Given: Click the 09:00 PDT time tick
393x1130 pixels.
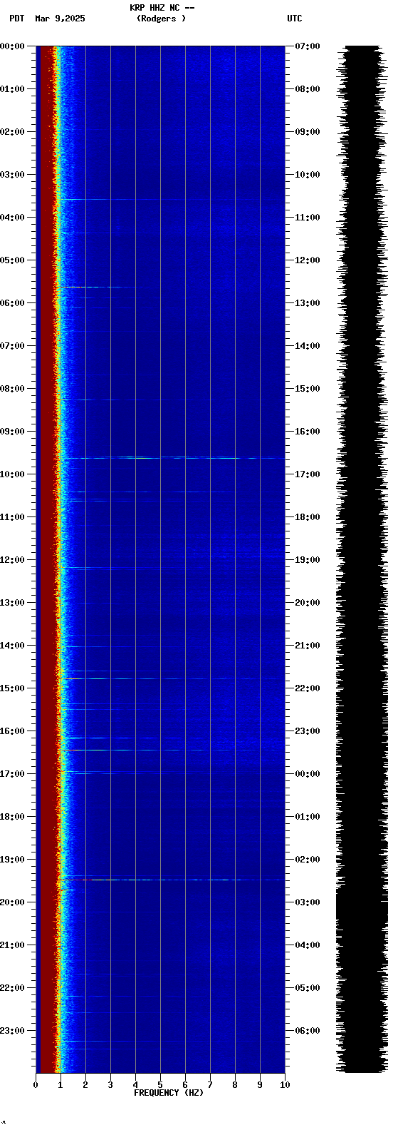Looking at the screenshot, I should click(12, 432).
